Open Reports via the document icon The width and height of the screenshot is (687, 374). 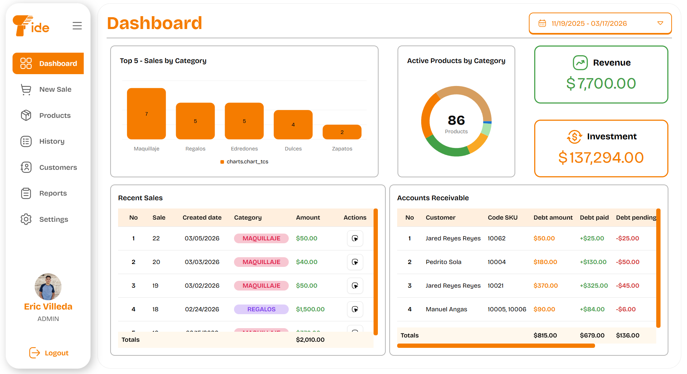click(x=26, y=193)
